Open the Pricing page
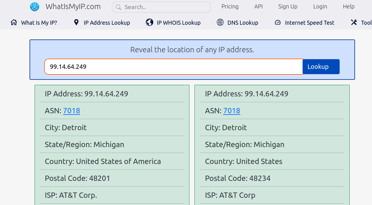 230,7
